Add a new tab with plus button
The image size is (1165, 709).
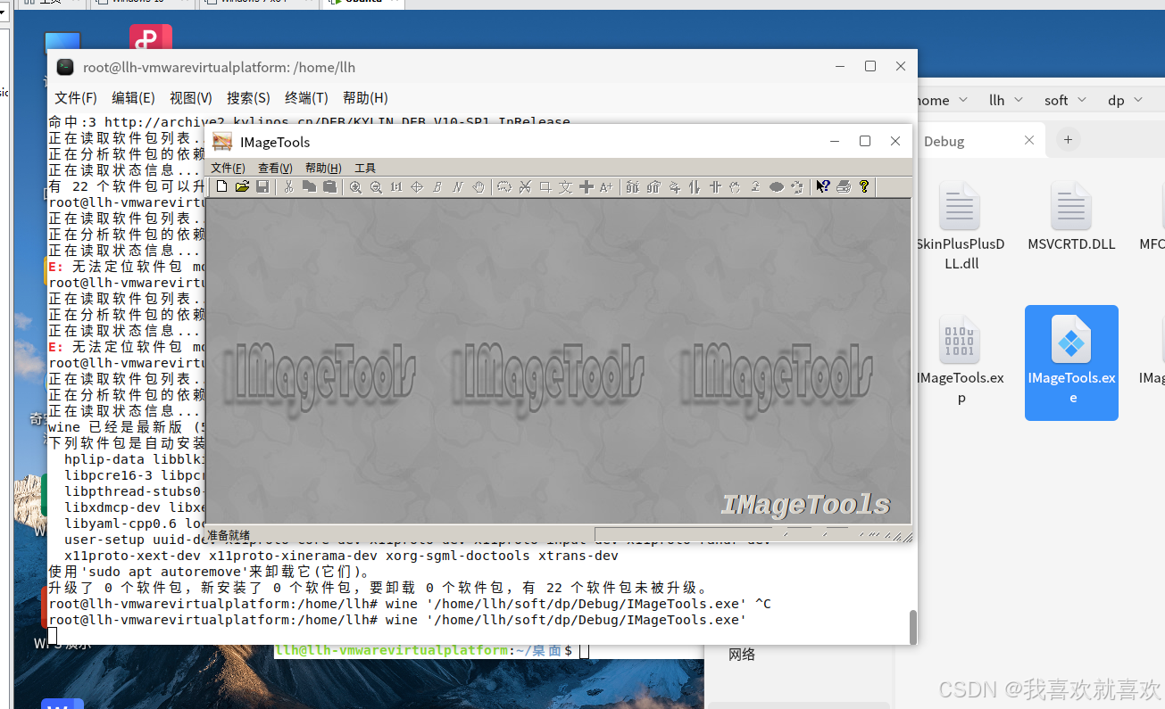[x=1068, y=139]
